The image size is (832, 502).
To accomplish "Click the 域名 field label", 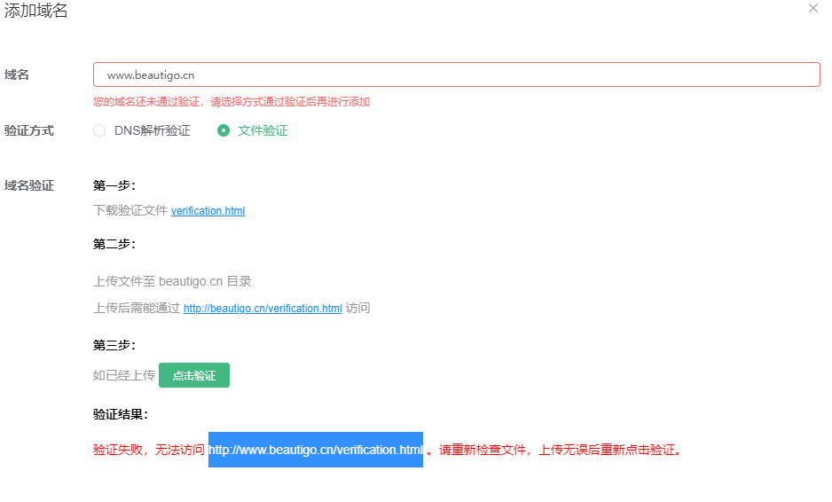I will [x=17, y=75].
